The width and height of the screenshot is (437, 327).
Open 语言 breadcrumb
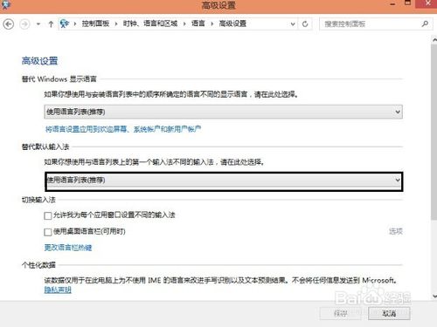(x=198, y=24)
